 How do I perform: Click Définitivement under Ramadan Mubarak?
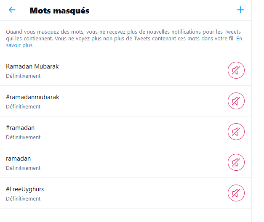[23, 76]
